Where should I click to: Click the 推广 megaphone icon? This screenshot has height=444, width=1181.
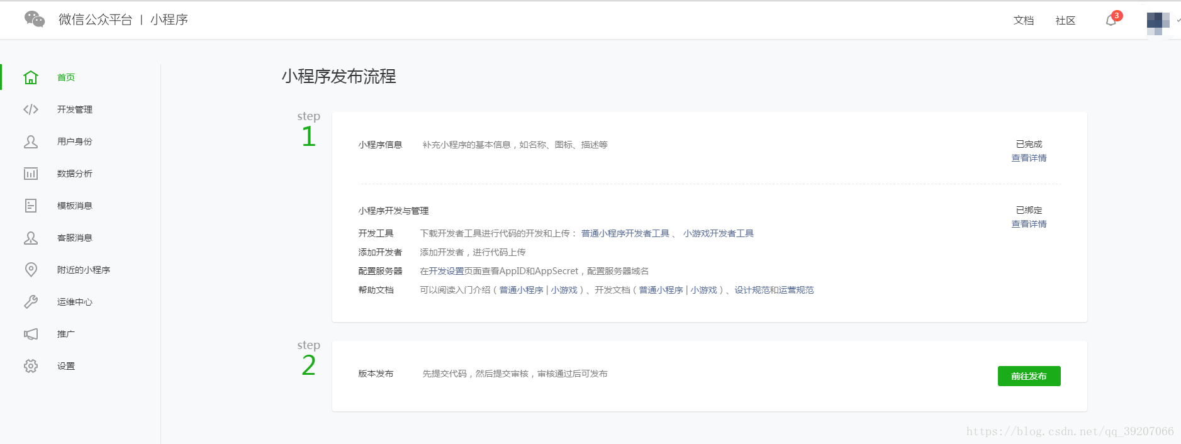pyautogui.click(x=31, y=334)
